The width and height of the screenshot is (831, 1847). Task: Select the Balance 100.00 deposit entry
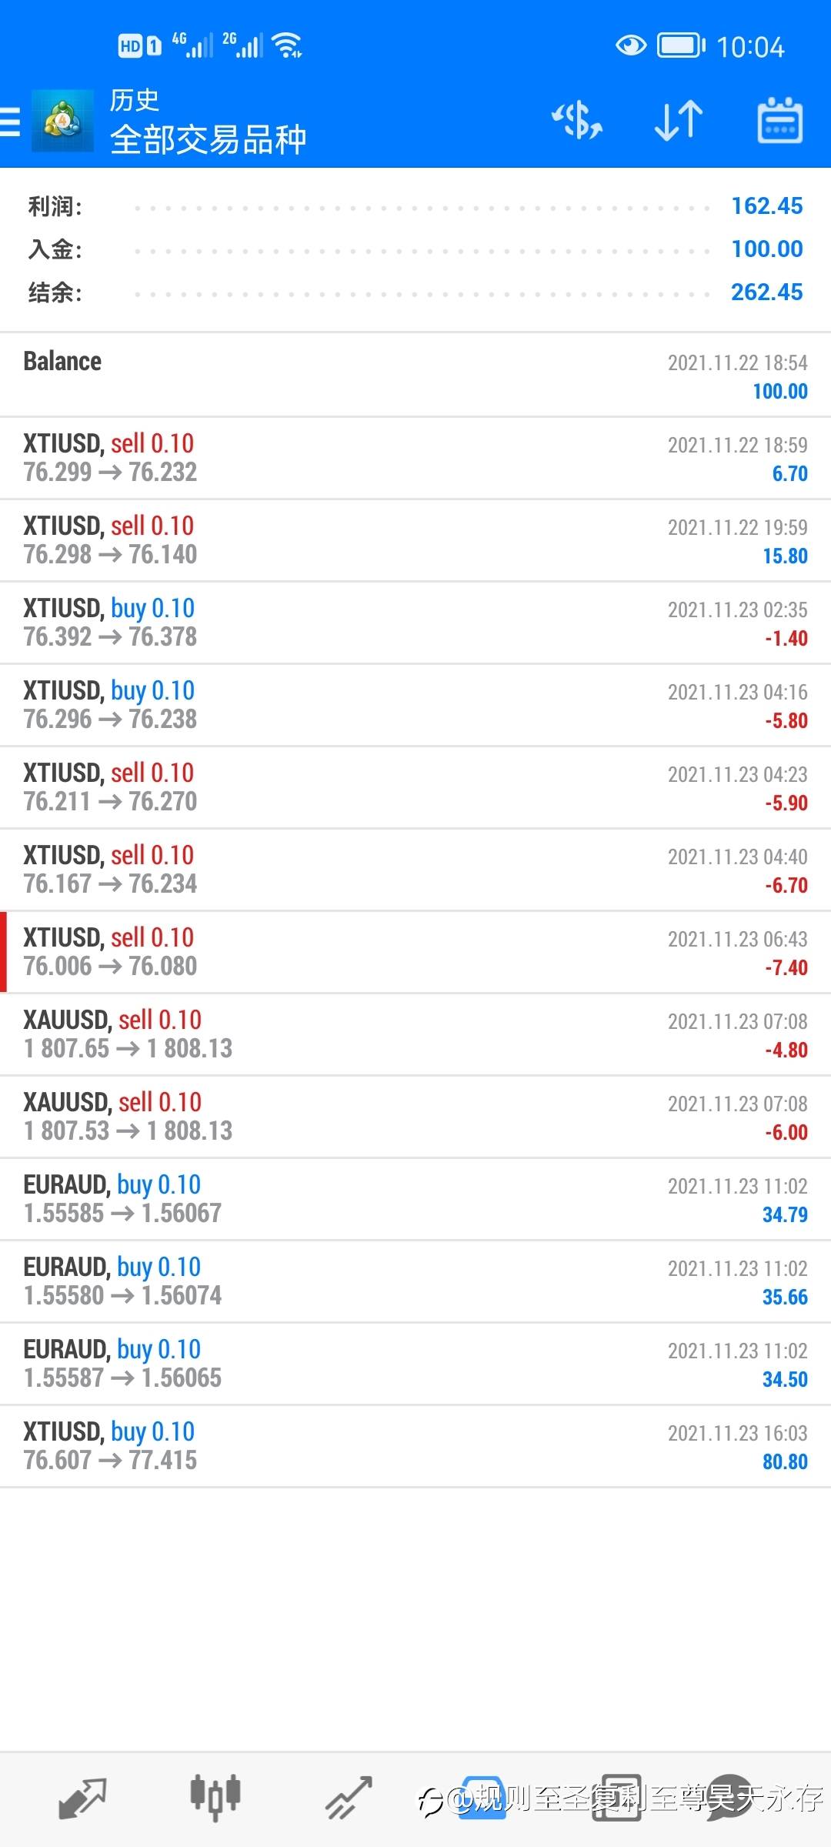pyautogui.click(x=415, y=376)
